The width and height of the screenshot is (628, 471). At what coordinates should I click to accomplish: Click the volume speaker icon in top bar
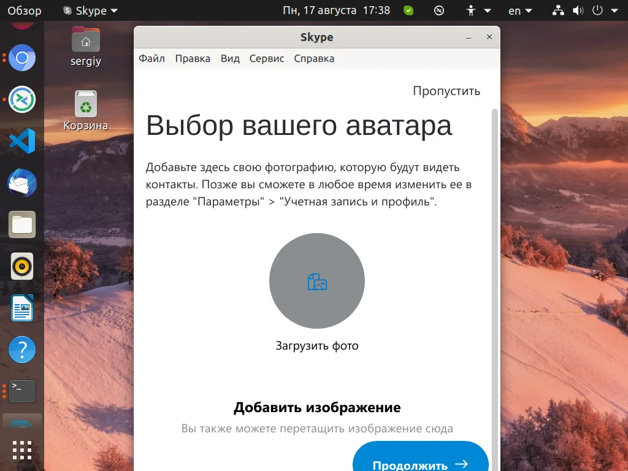click(x=578, y=10)
